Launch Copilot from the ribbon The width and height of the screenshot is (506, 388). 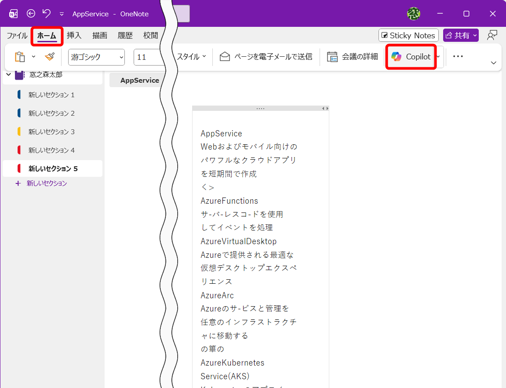(x=411, y=57)
